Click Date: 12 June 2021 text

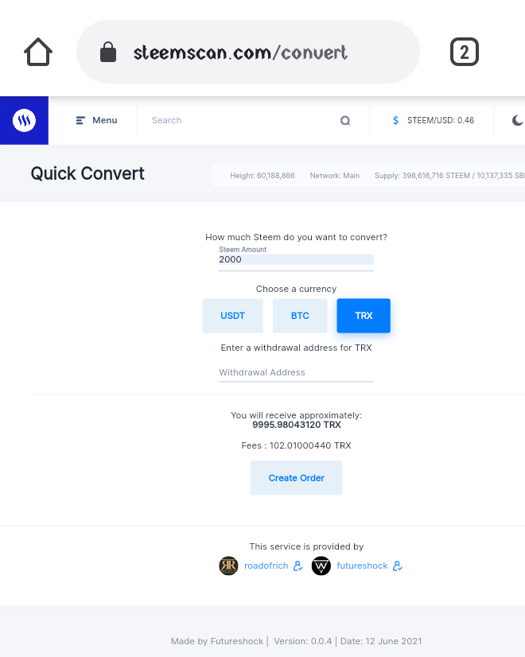pos(381,641)
